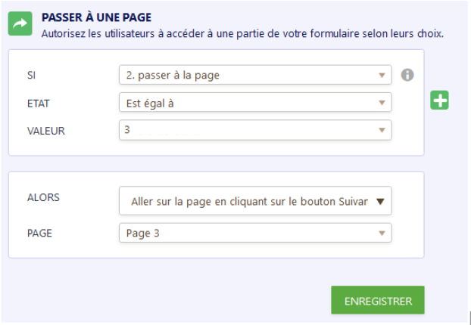Click the arrow on the ETAT dropdown
Screen dimensions: 471x325
[382, 102]
